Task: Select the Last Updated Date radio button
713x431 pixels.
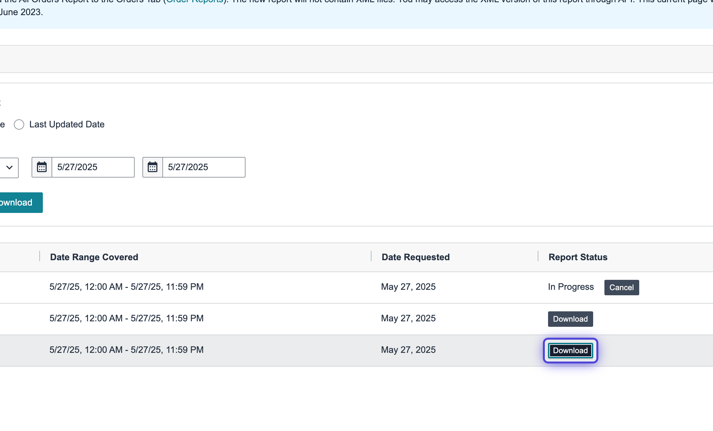Action: (19, 124)
